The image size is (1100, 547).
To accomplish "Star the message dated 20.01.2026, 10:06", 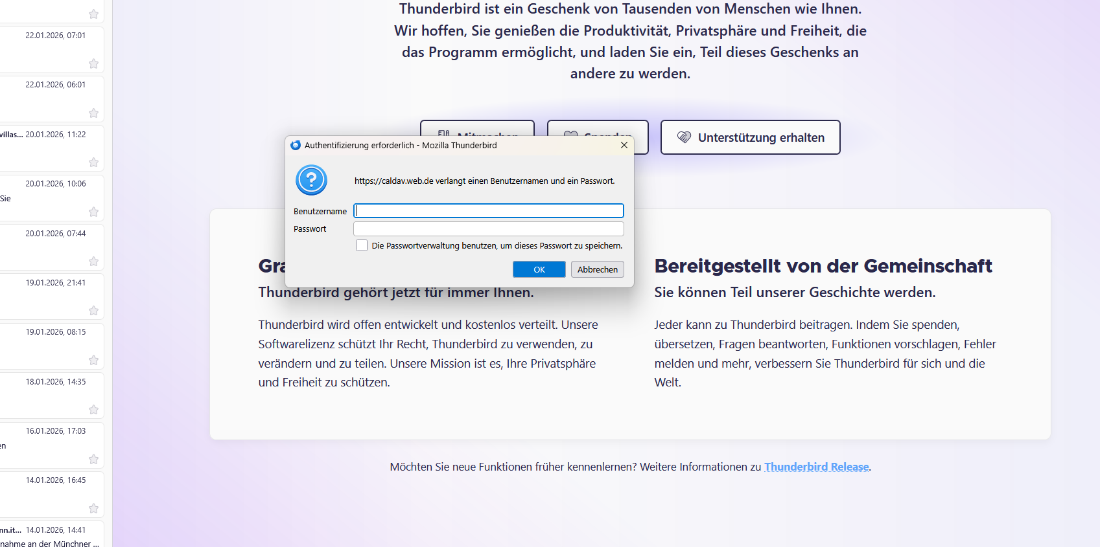I will pyautogui.click(x=94, y=212).
